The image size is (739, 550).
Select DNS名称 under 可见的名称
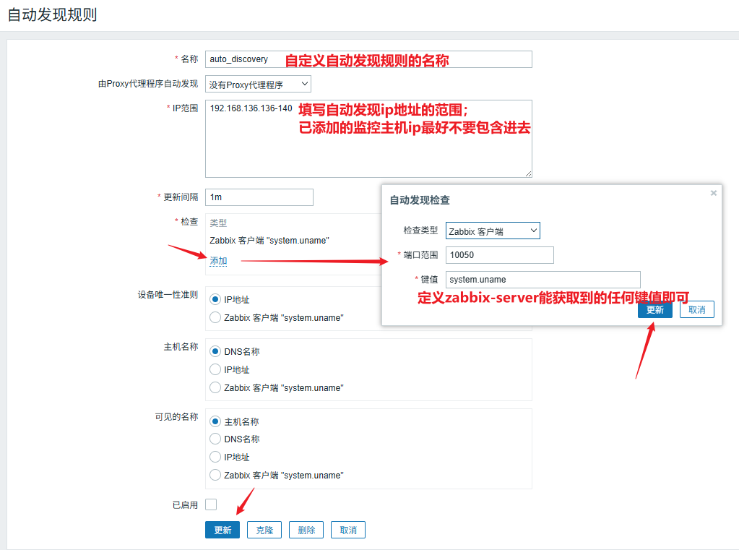coord(215,439)
